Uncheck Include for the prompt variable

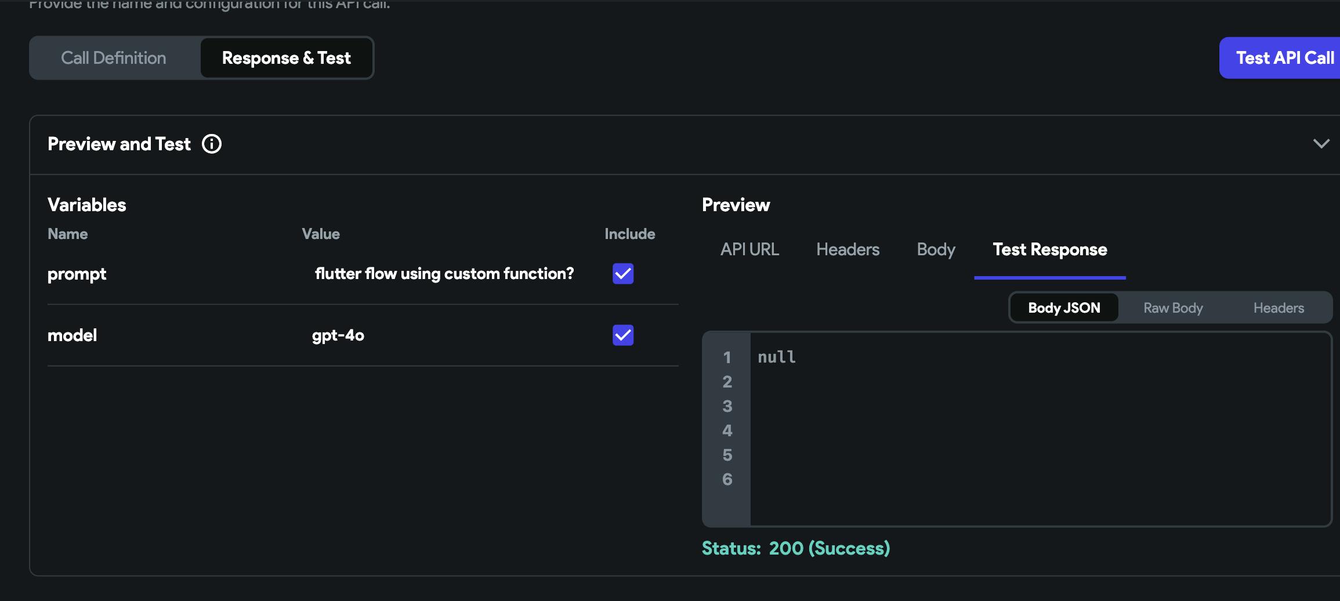click(623, 274)
